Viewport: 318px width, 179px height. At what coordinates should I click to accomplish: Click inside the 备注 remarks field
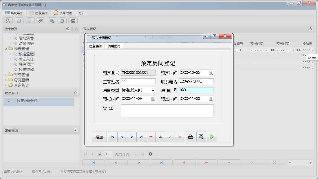(x=167, y=111)
